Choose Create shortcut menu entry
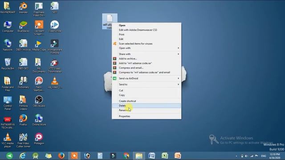Image resolution: width=285 pixels, height=160 pixels. click(147, 101)
